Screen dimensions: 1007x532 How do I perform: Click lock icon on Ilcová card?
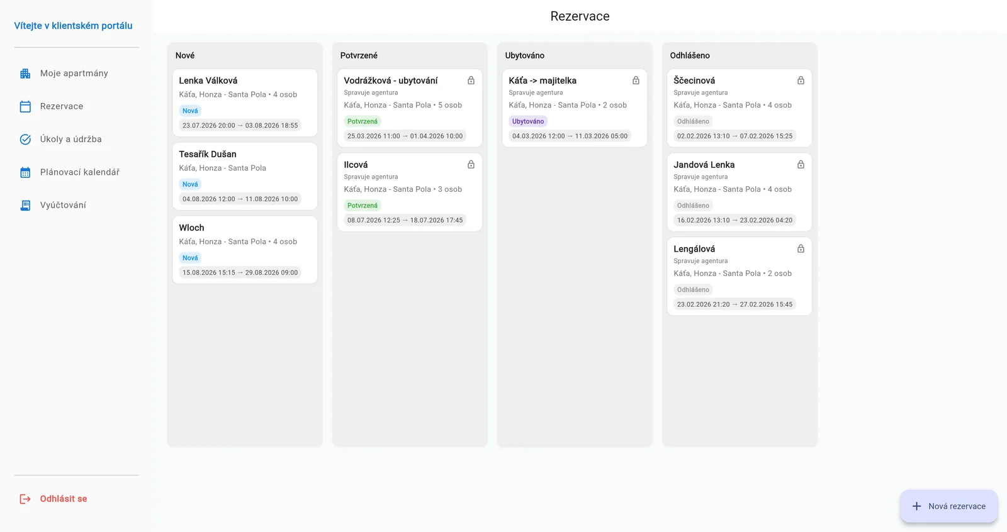click(x=471, y=165)
